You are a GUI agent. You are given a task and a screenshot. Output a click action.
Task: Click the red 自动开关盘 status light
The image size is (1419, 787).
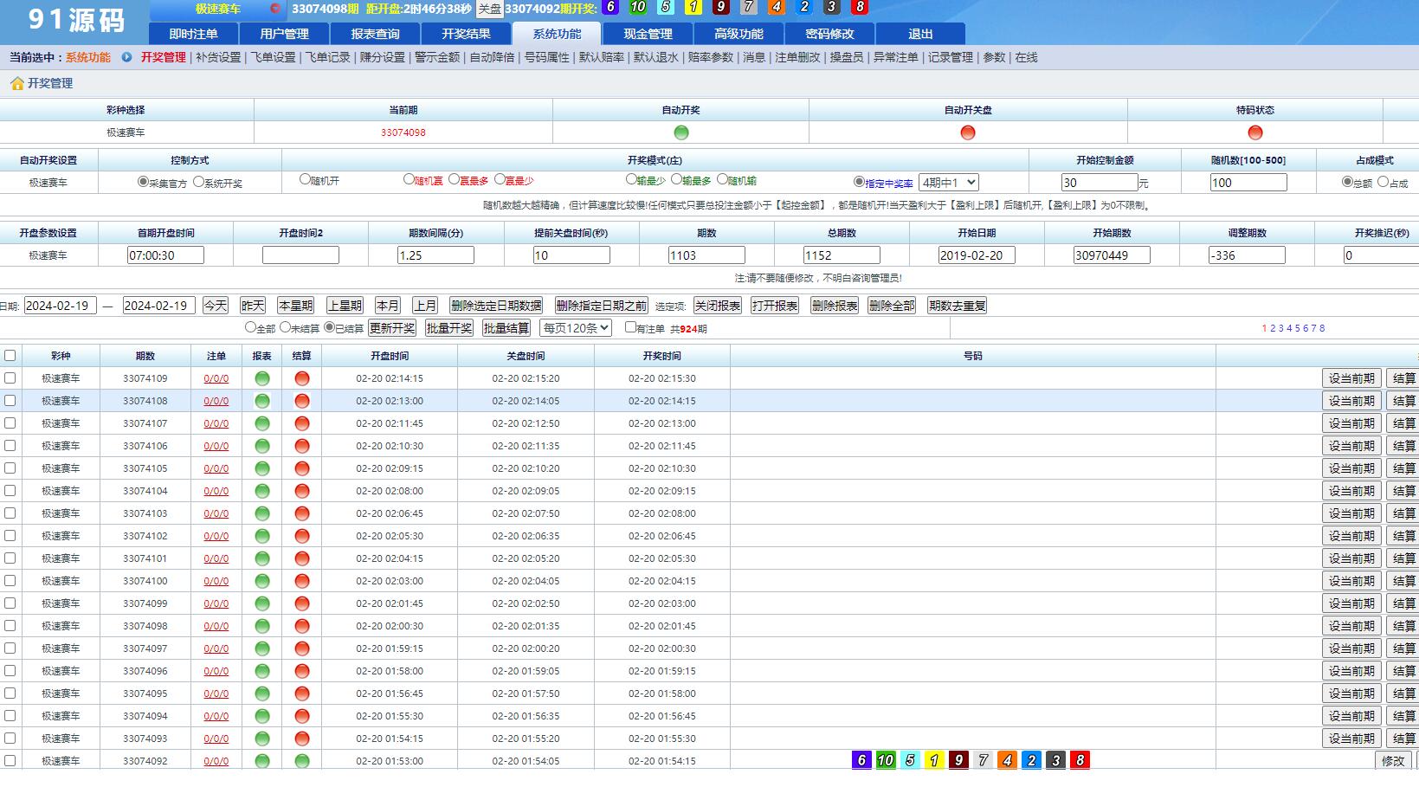[967, 132]
